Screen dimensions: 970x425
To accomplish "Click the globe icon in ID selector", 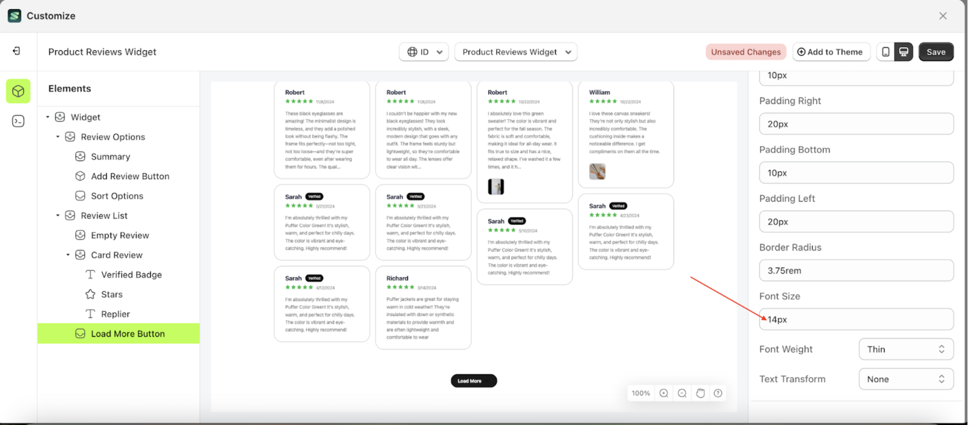I will tap(411, 52).
